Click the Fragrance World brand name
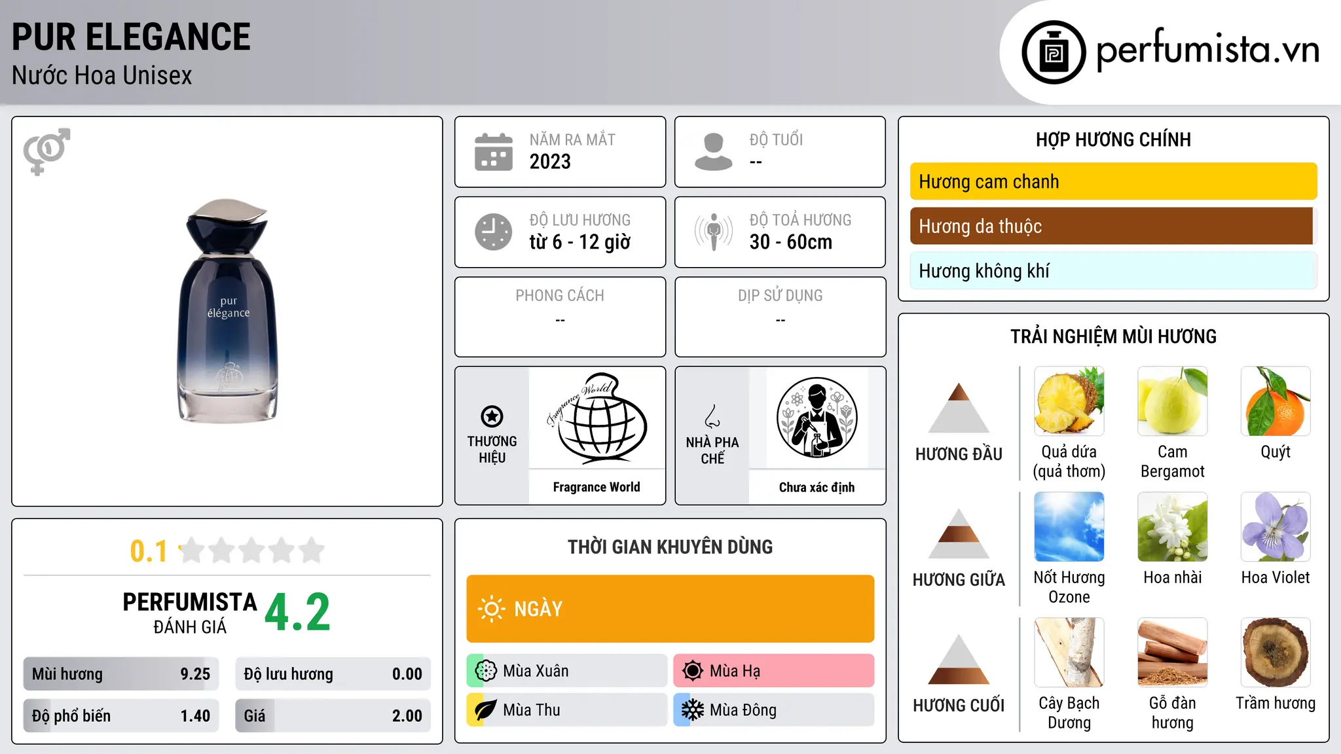 tap(597, 487)
